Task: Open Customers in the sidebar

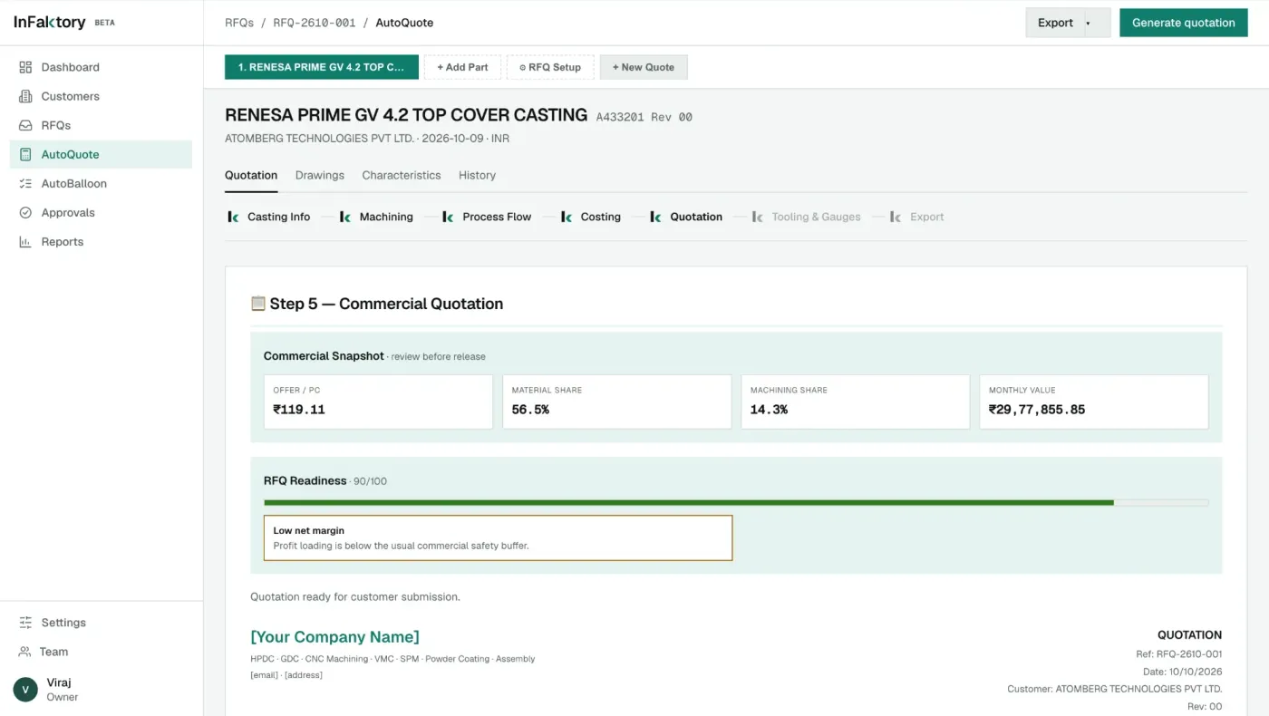Action: tap(102, 96)
